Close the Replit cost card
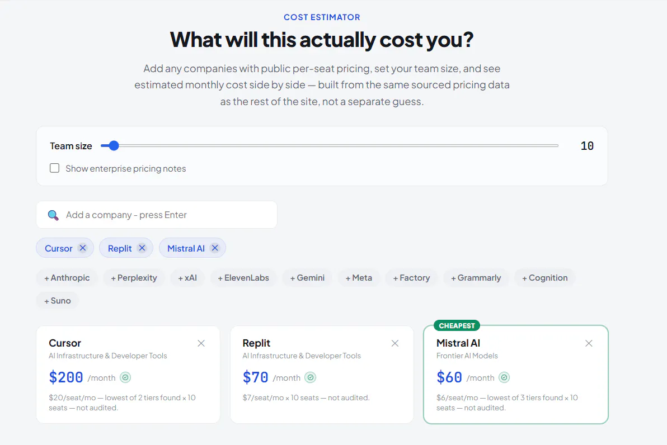This screenshot has width=667, height=445. pyautogui.click(x=394, y=343)
